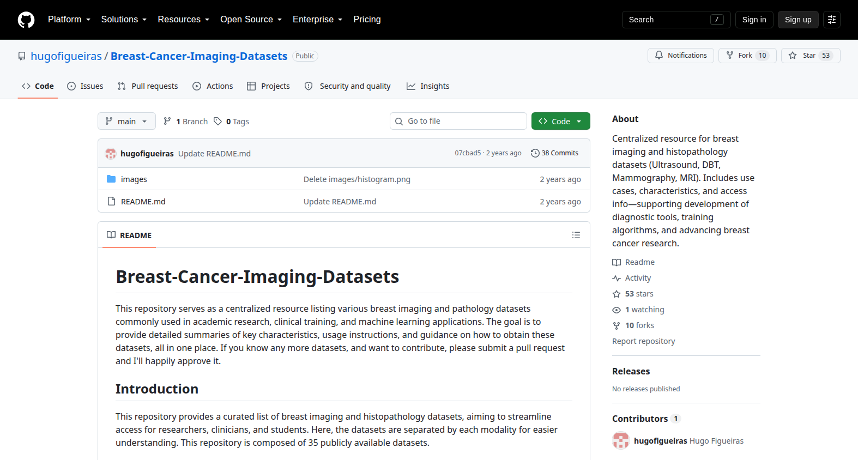Viewport: 858px width, 460px height.
Task: Click the tag icon next to 0 Tags
Action: point(217,121)
